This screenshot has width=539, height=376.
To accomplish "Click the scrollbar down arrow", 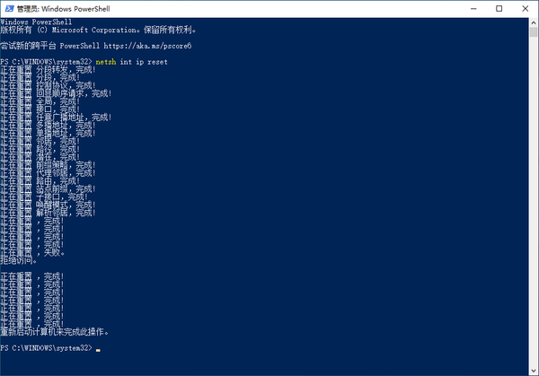I will (533, 371).
